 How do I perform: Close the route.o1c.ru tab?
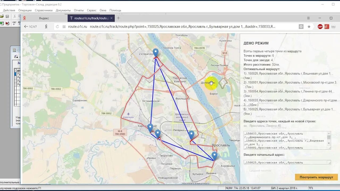coord(111,18)
